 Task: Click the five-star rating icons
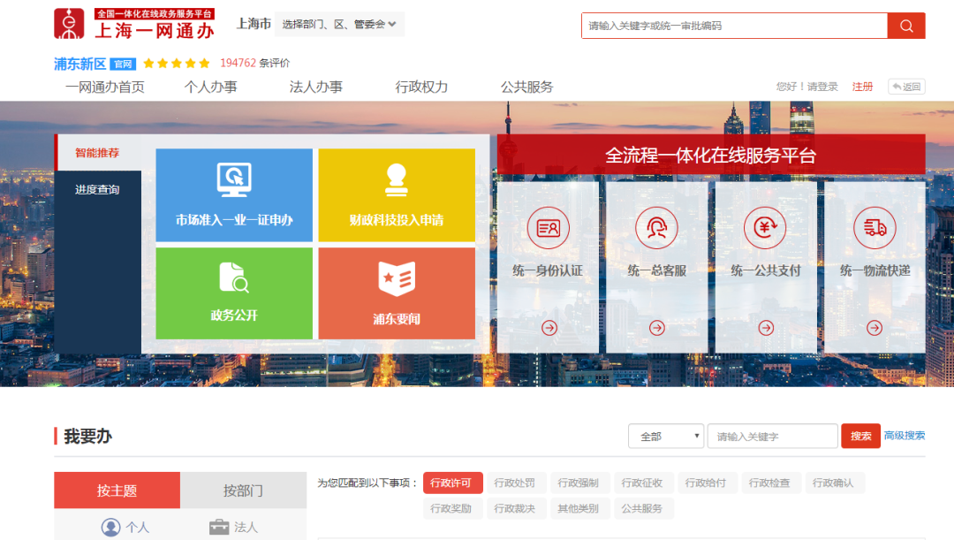pos(177,63)
